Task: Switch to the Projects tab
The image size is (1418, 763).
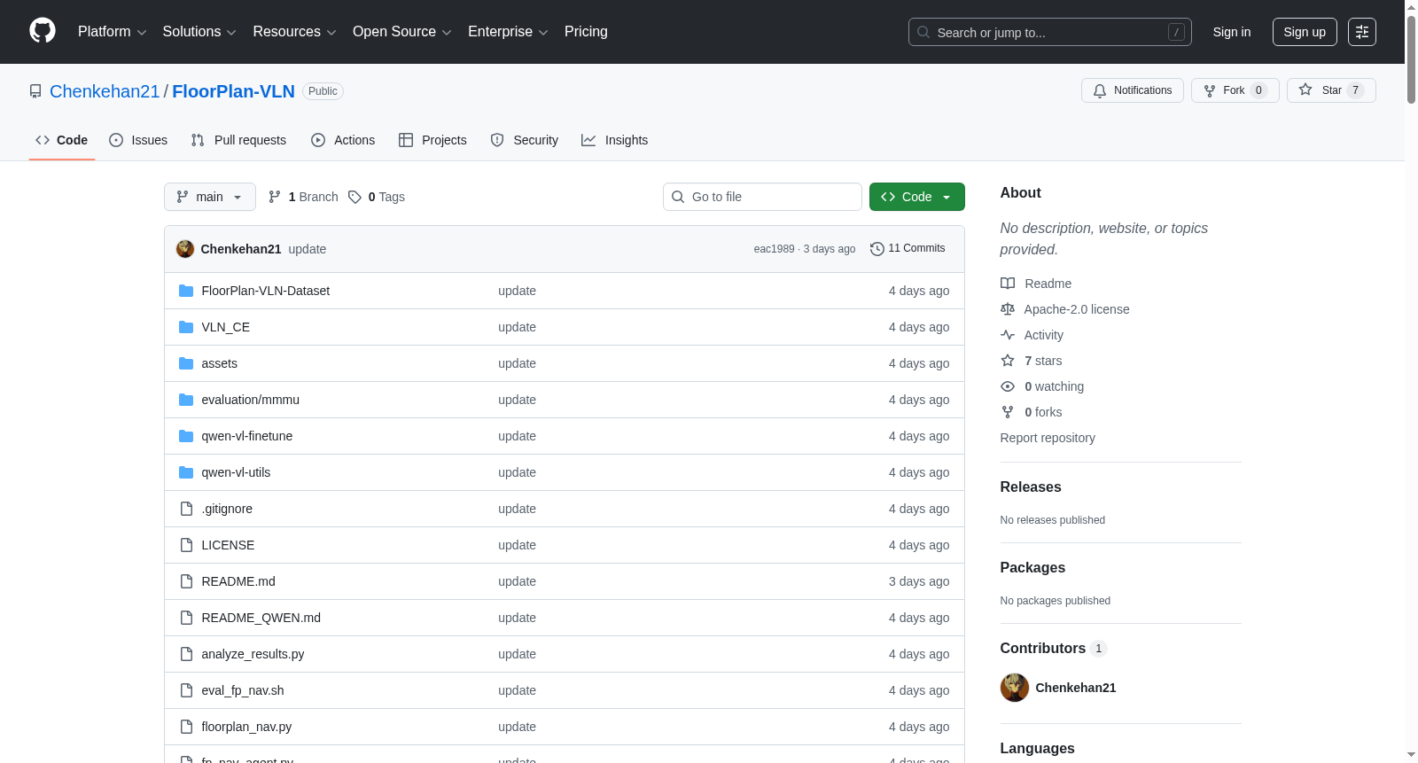Action: click(x=432, y=140)
